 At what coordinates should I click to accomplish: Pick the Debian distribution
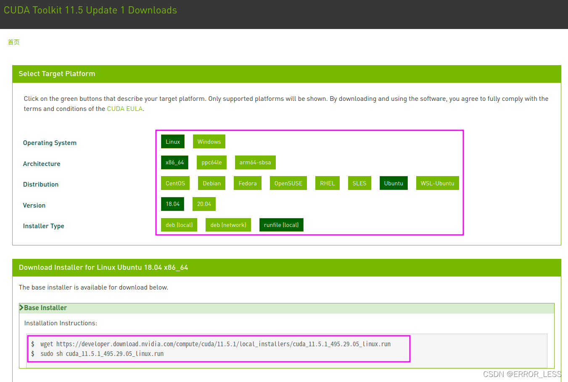tap(211, 183)
